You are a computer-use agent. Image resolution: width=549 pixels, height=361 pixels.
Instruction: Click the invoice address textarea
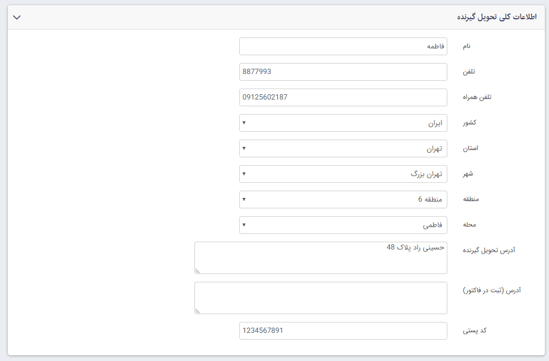pos(321,297)
